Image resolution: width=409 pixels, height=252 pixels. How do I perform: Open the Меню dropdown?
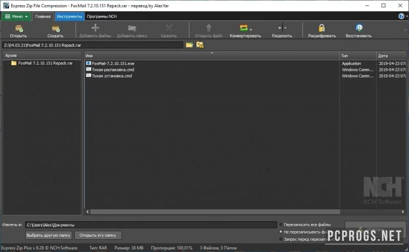point(16,16)
